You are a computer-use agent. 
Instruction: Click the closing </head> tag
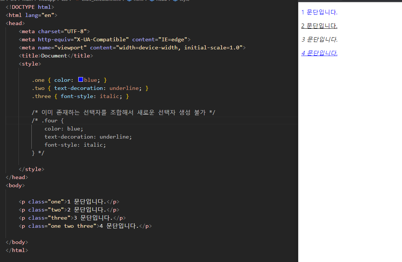[x=17, y=177]
